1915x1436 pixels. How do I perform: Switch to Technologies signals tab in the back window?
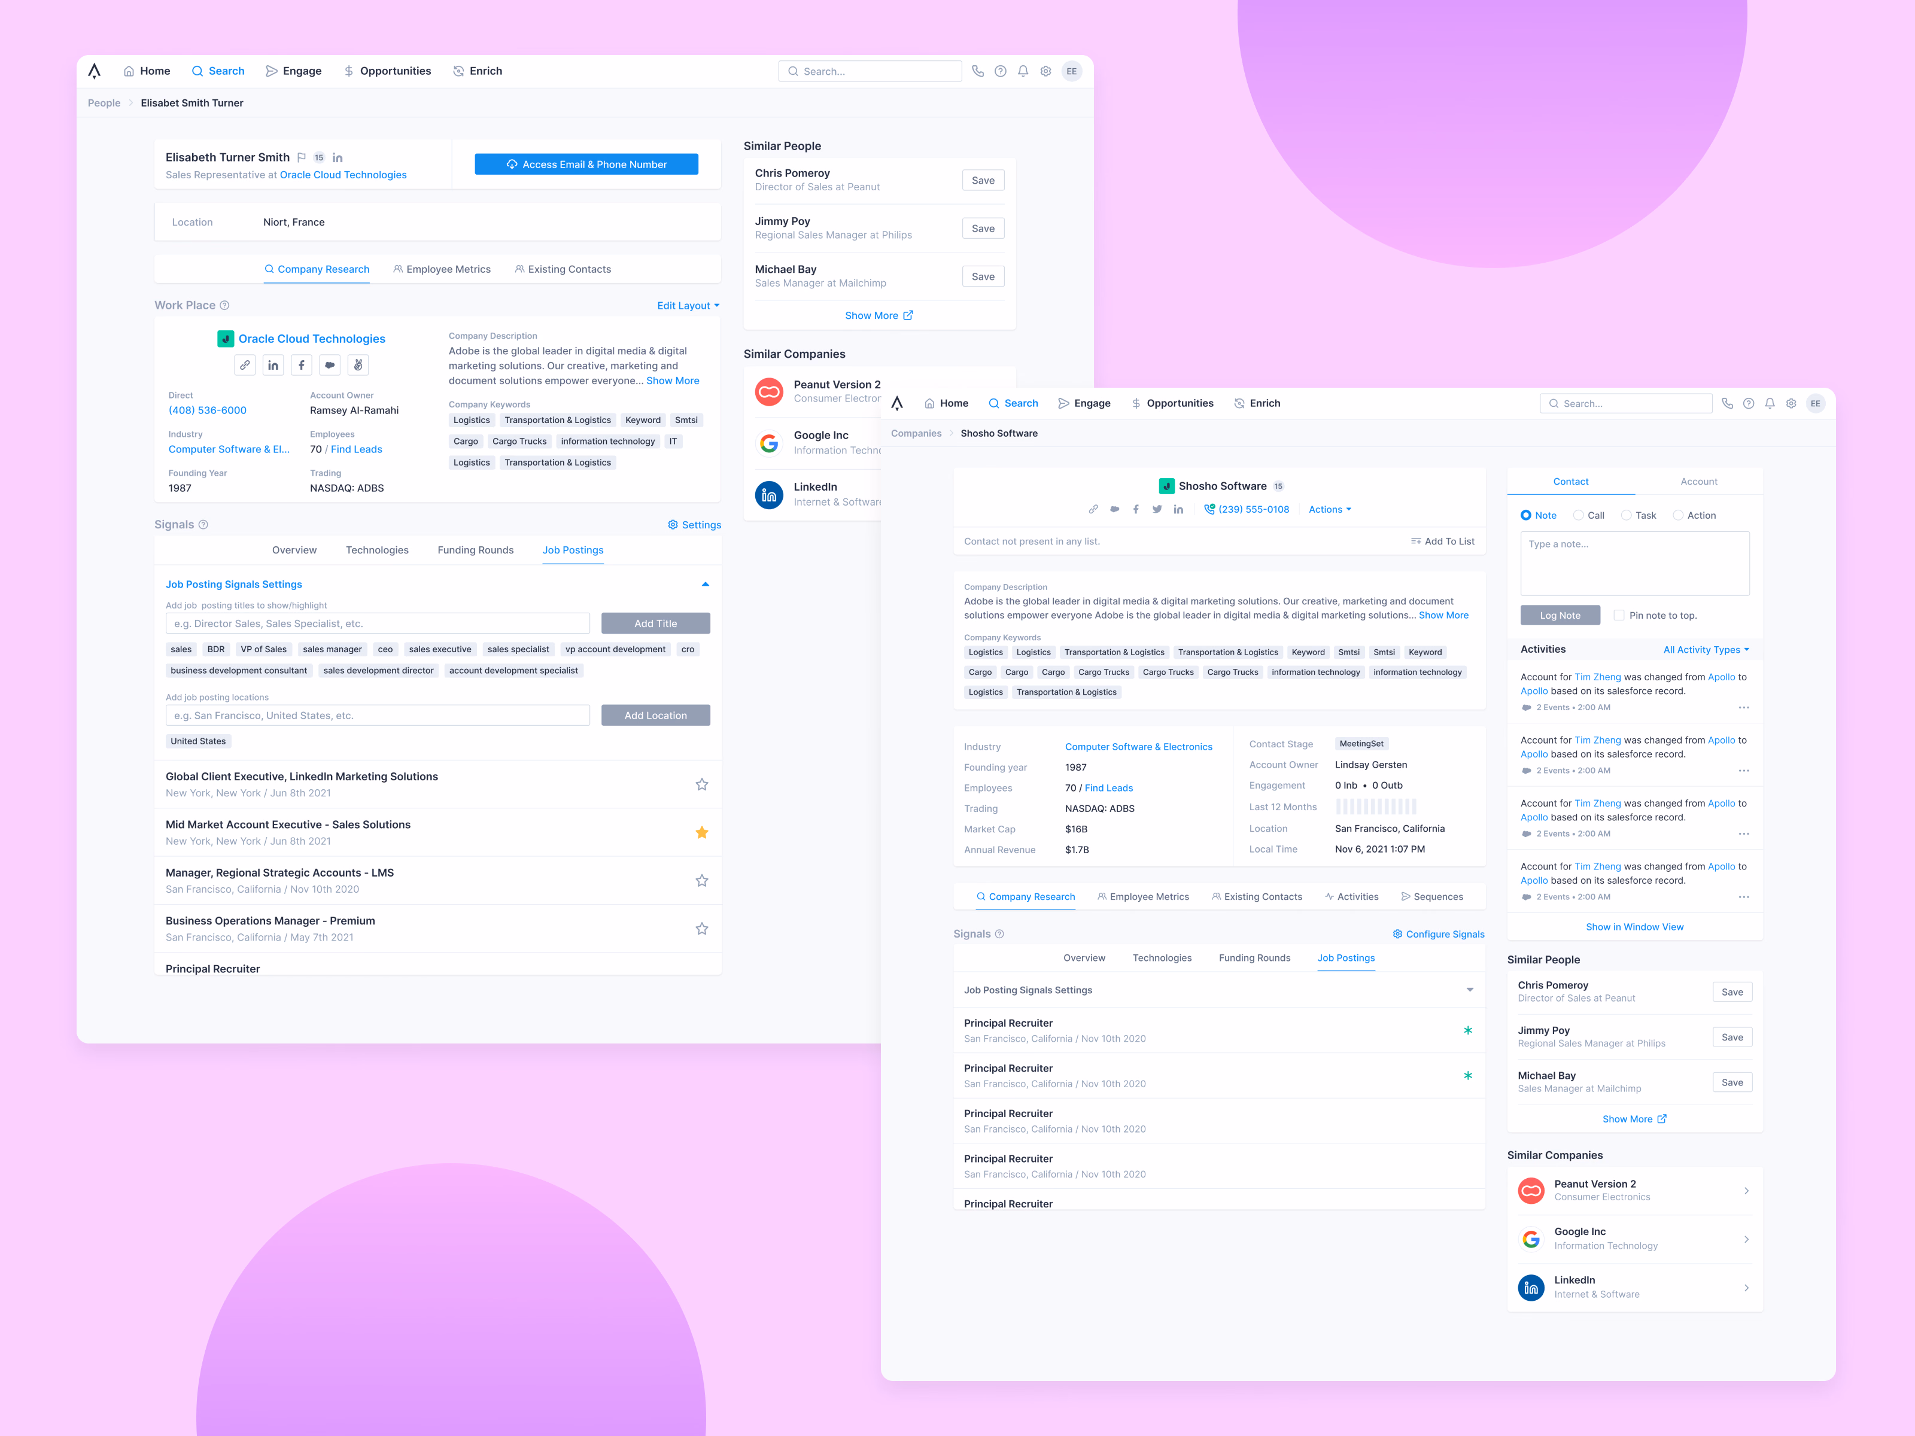(x=378, y=550)
